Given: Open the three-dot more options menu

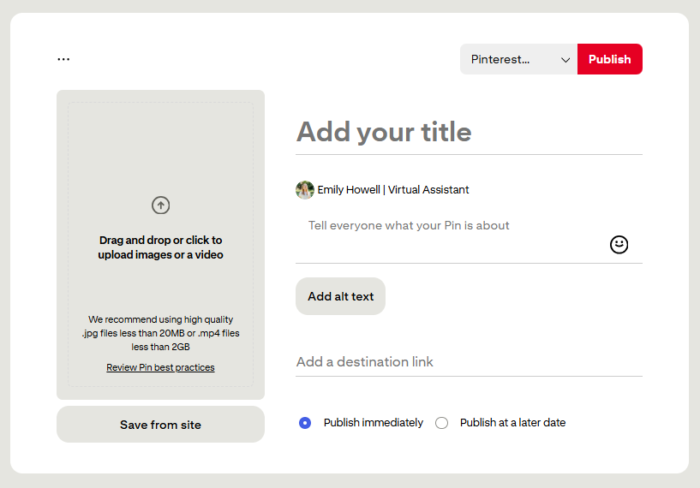Looking at the screenshot, I should pyautogui.click(x=63, y=59).
